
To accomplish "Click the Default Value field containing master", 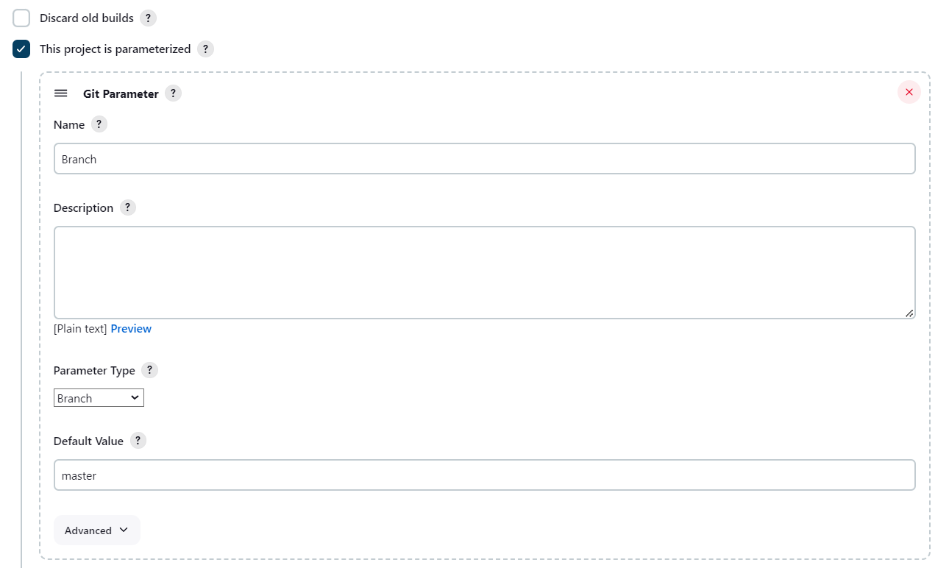I will [x=484, y=475].
